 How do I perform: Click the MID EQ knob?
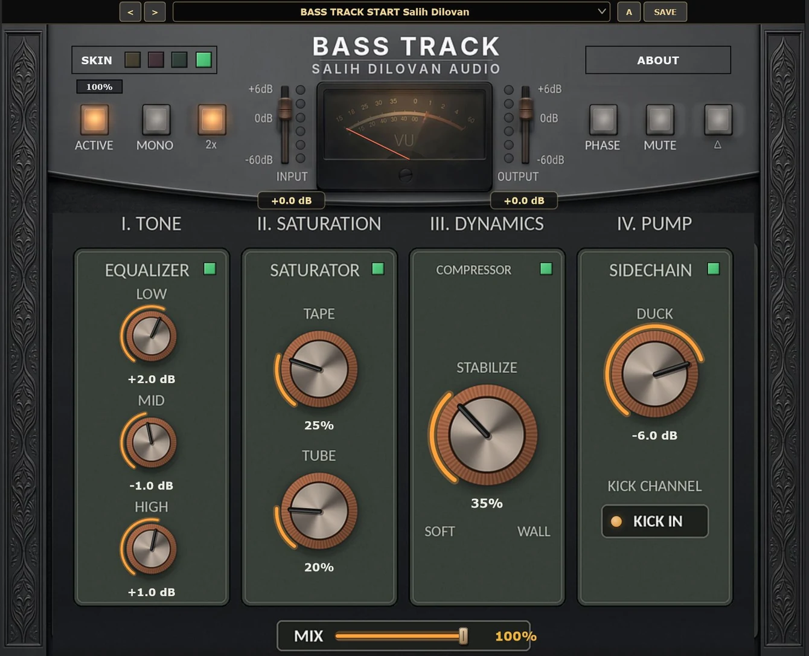(151, 442)
